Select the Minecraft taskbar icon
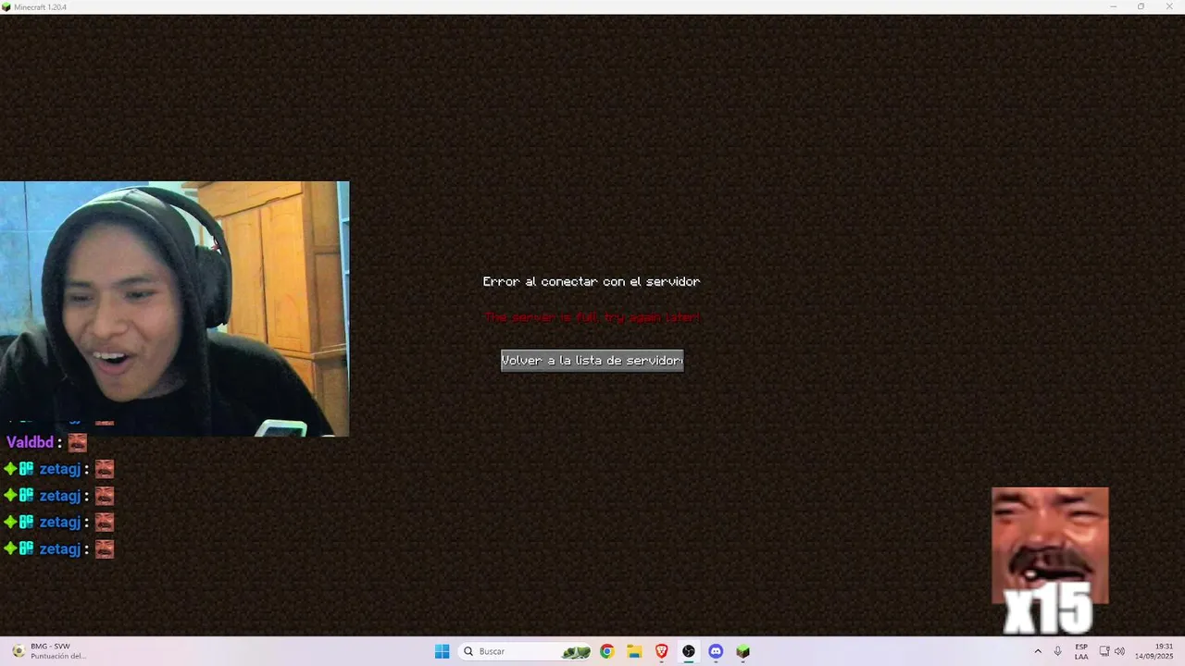This screenshot has width=1185, height=666. [x=742, y=651]
